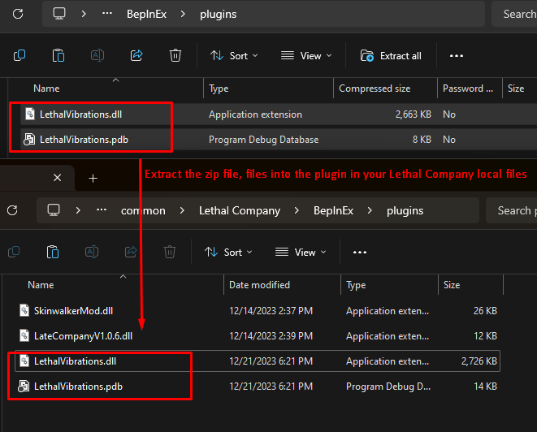Open hidden path ellipsis in bottom window breadcrumb
This screenshot has height=432, width=537.
pos(102,210)
